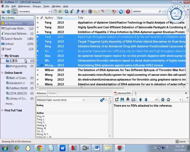The image size is (190, 152).
Task: Open the References menu
Action: [x=24, y=6]
